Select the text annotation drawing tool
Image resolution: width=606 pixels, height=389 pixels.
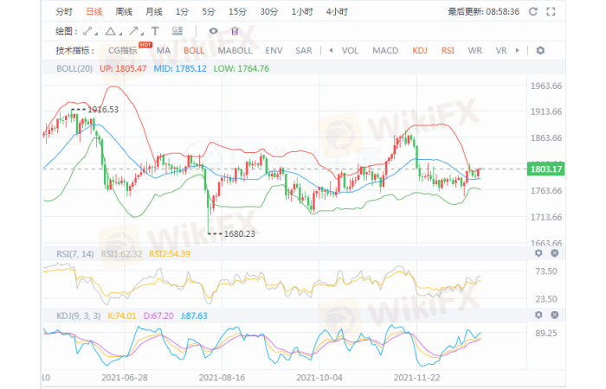pyautogui.click(x=155, y=31)
